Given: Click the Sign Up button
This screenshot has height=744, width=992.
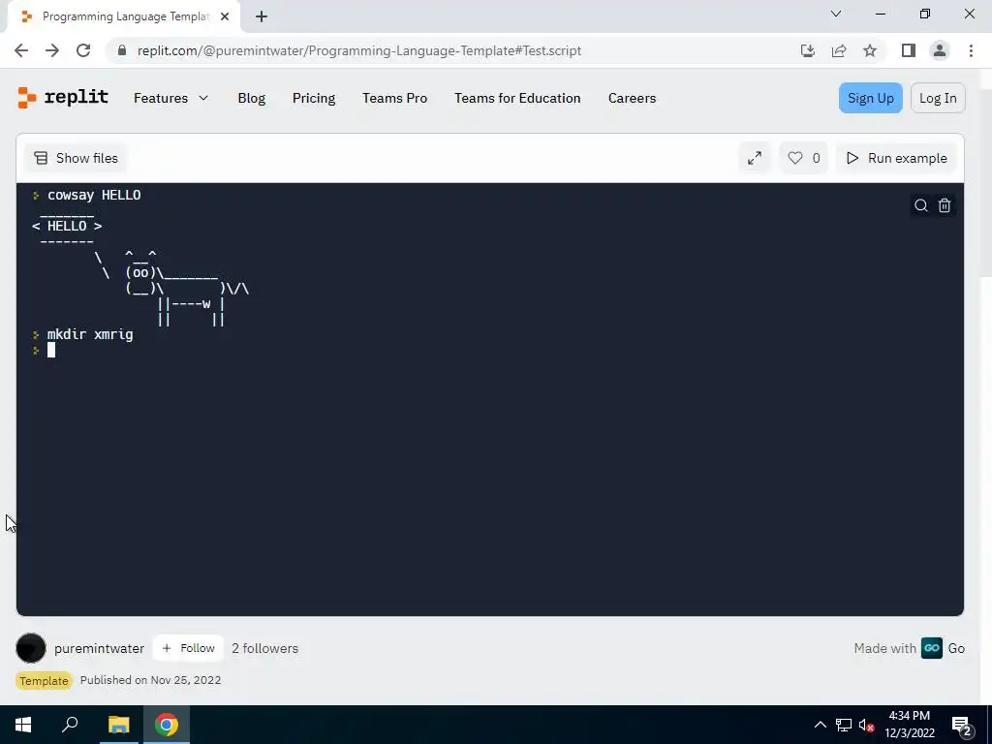Looking at the screenshot, I should 871,98.
